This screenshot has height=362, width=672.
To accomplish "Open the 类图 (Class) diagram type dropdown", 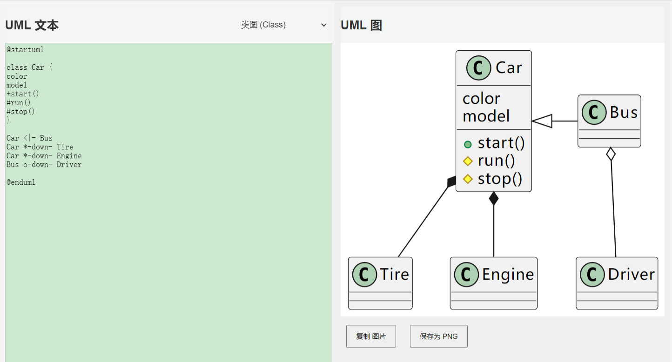I will (284, 25).
